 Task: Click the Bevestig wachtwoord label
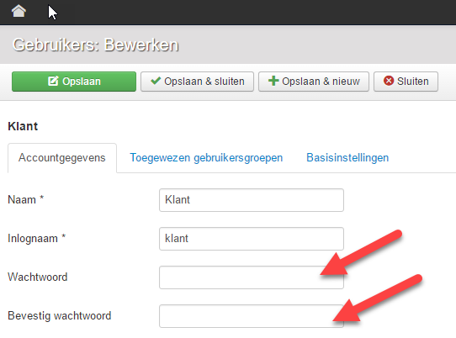click(x=60, y=315)
